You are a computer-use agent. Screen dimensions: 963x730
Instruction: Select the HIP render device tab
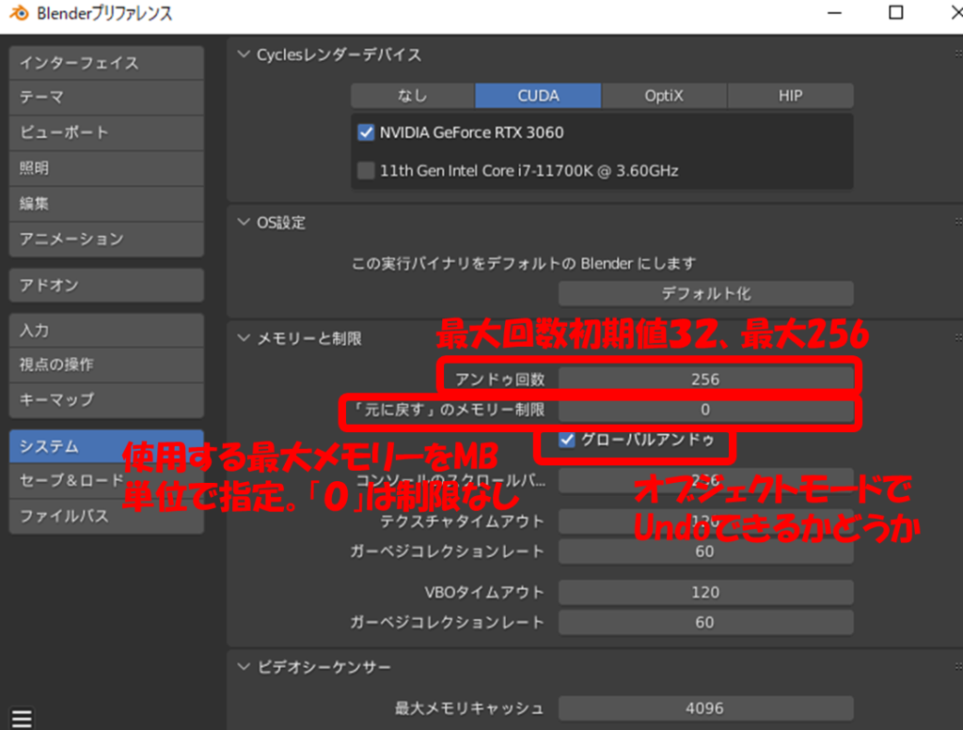pyautogui.click(x=790, y=96)
